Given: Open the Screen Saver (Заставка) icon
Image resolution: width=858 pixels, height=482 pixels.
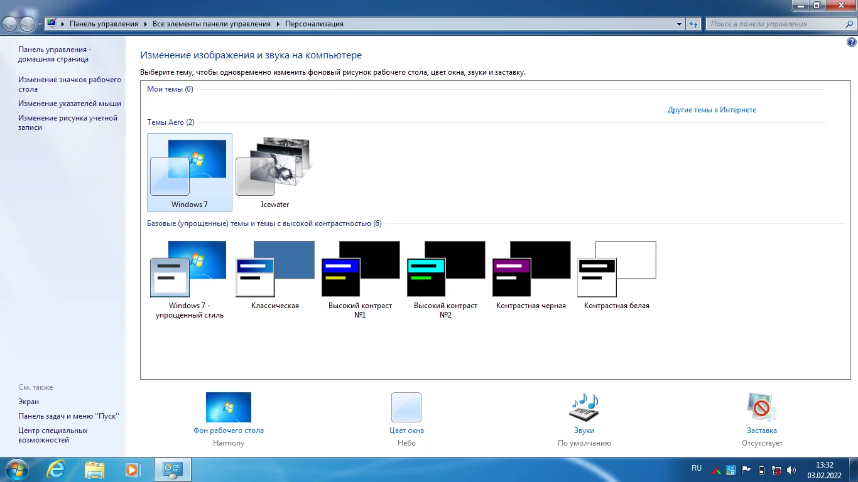Looking at the screenshot, I should (762, 407).
